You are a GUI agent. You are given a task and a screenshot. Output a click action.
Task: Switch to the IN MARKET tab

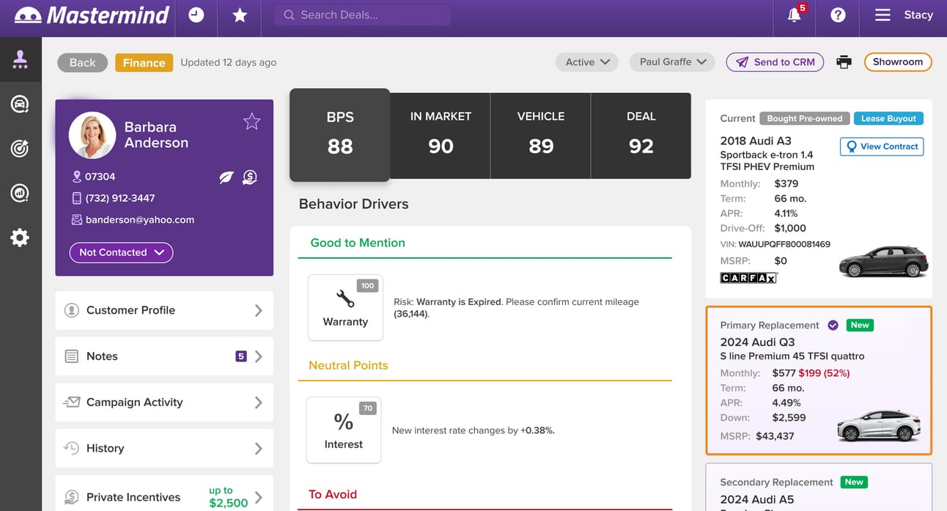440,135
